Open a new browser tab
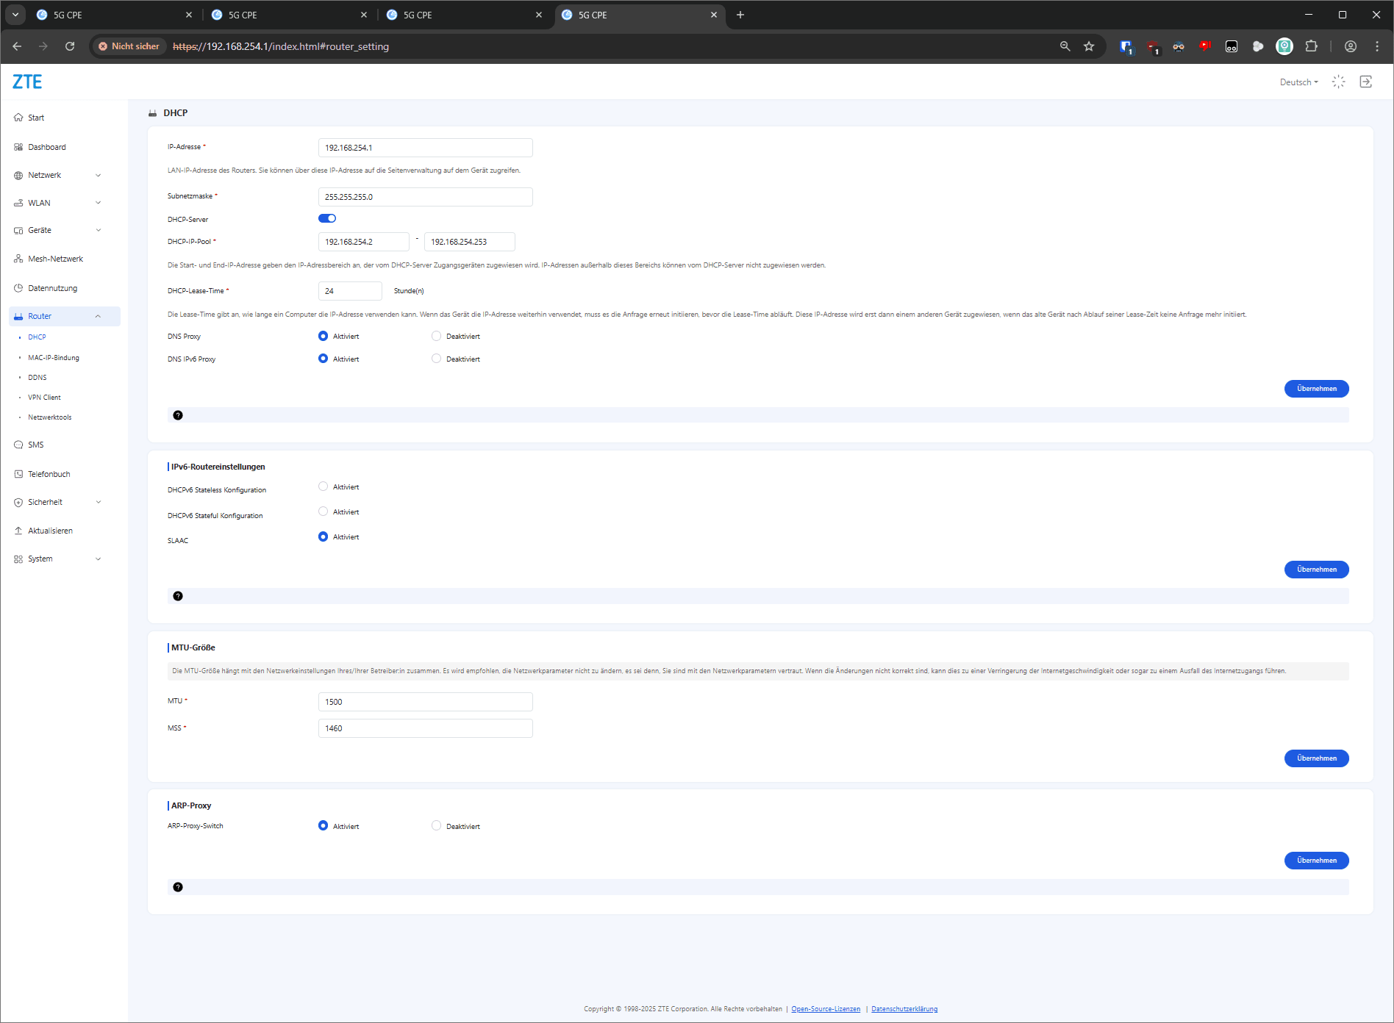The image size is (1394, 1023). tap(740, 15)
